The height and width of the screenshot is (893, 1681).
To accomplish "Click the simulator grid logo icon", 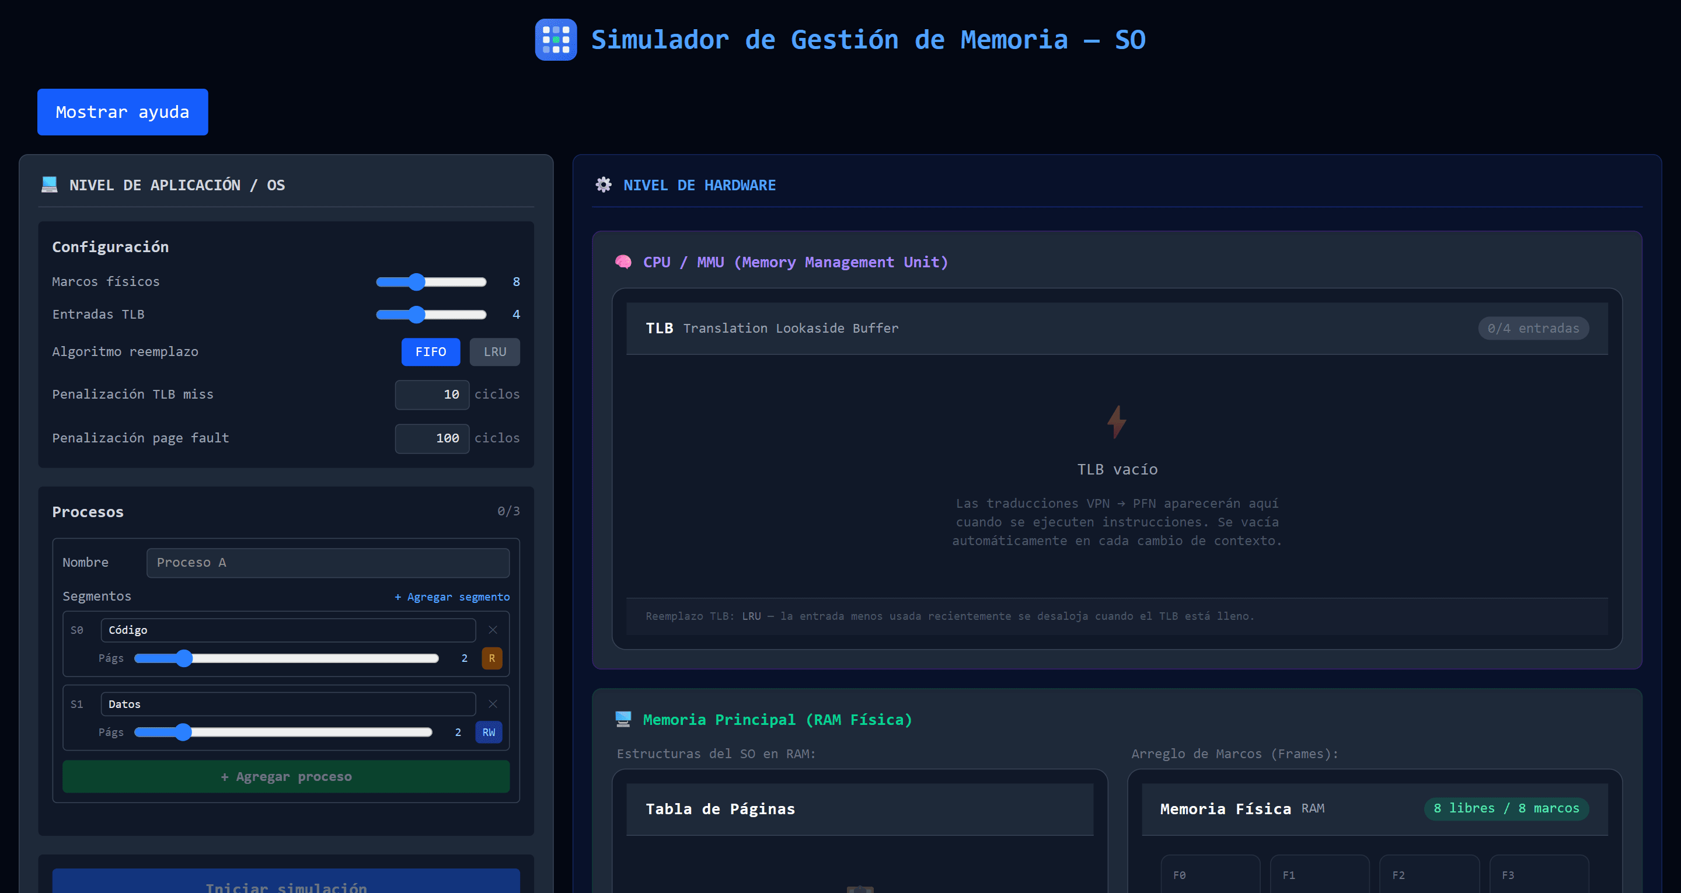I will (555, 40).
